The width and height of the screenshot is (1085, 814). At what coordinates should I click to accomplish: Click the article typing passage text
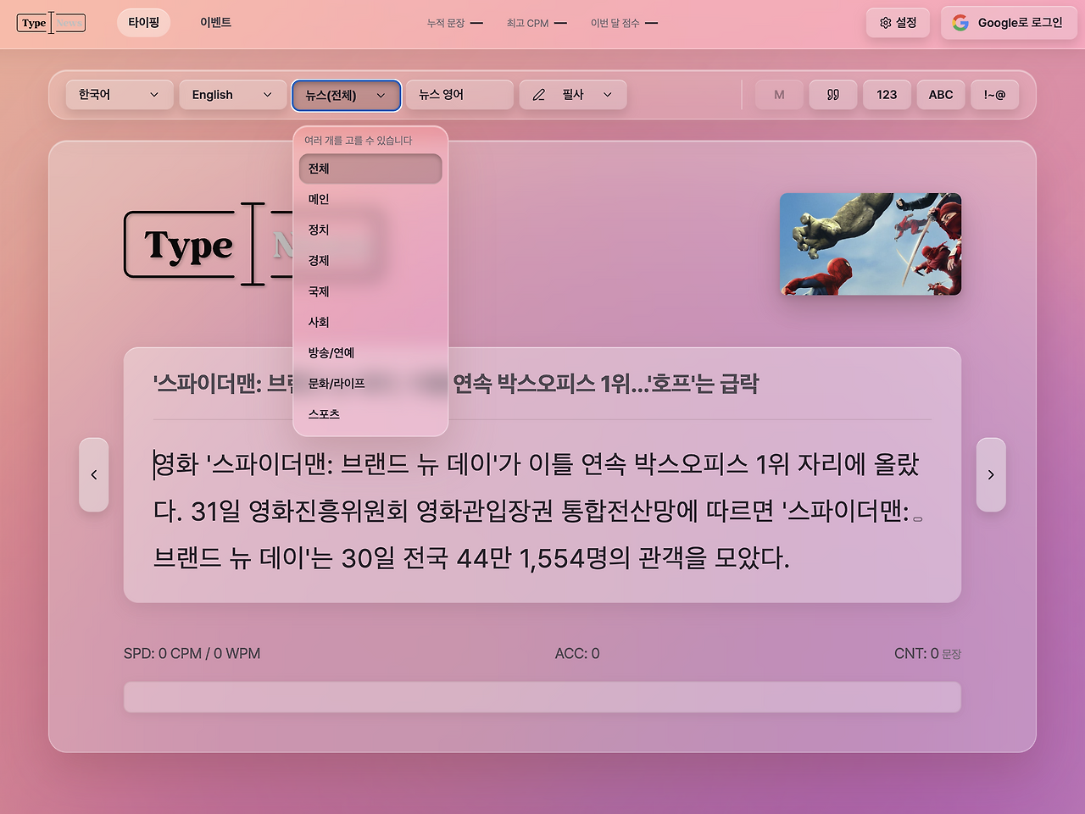point(537,511)
